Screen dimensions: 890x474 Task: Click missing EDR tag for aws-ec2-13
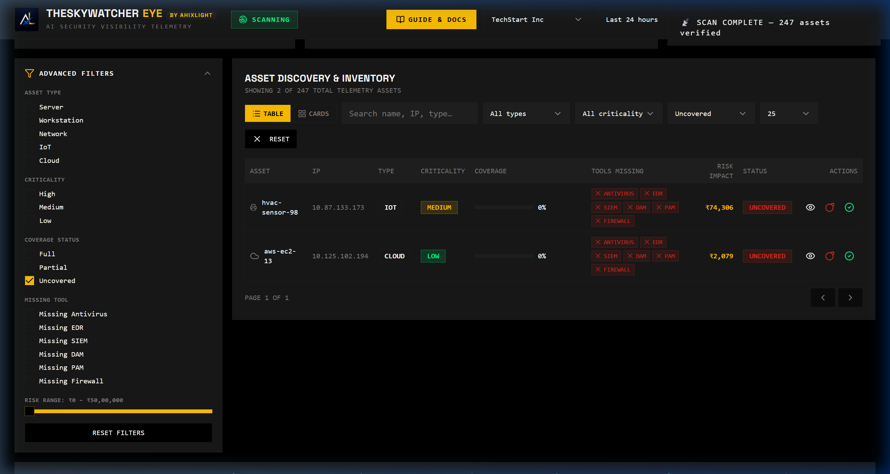(653, 242)
